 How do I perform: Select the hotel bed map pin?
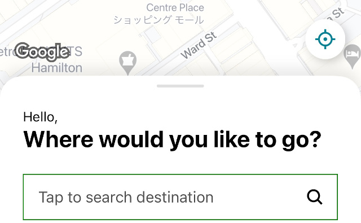point(352,56)
